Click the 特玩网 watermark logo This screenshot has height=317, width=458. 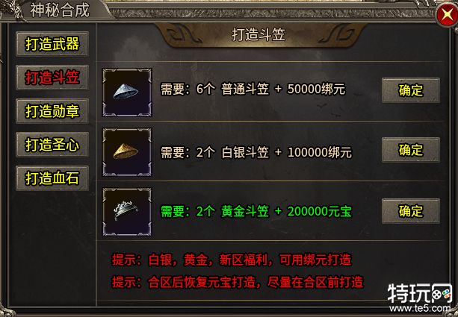pyautogui.click(x=419, y=292)
